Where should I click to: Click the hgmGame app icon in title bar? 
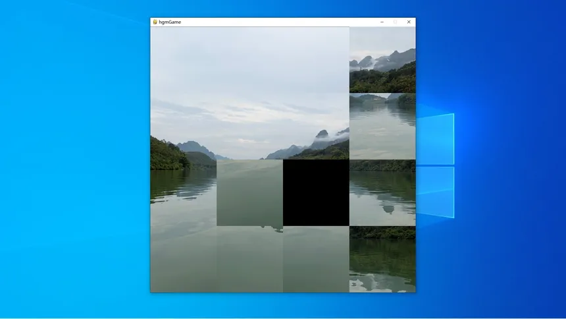coord(155,22)
